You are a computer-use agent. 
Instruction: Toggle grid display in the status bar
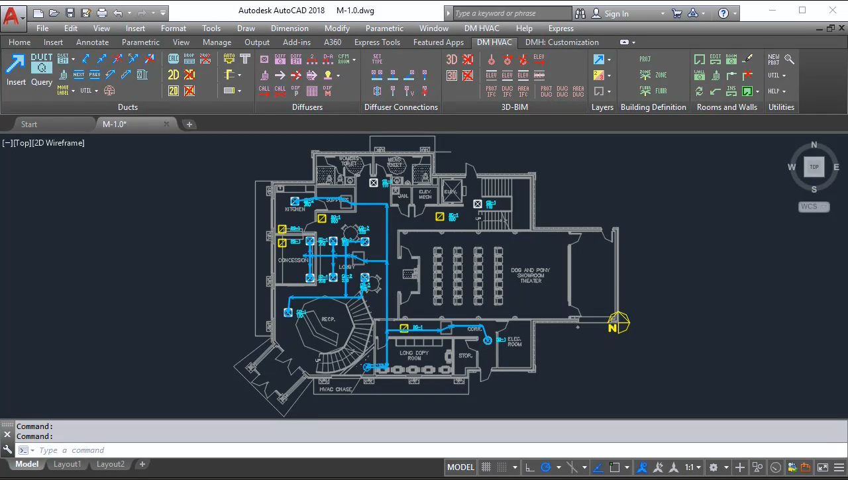[486, 467]
